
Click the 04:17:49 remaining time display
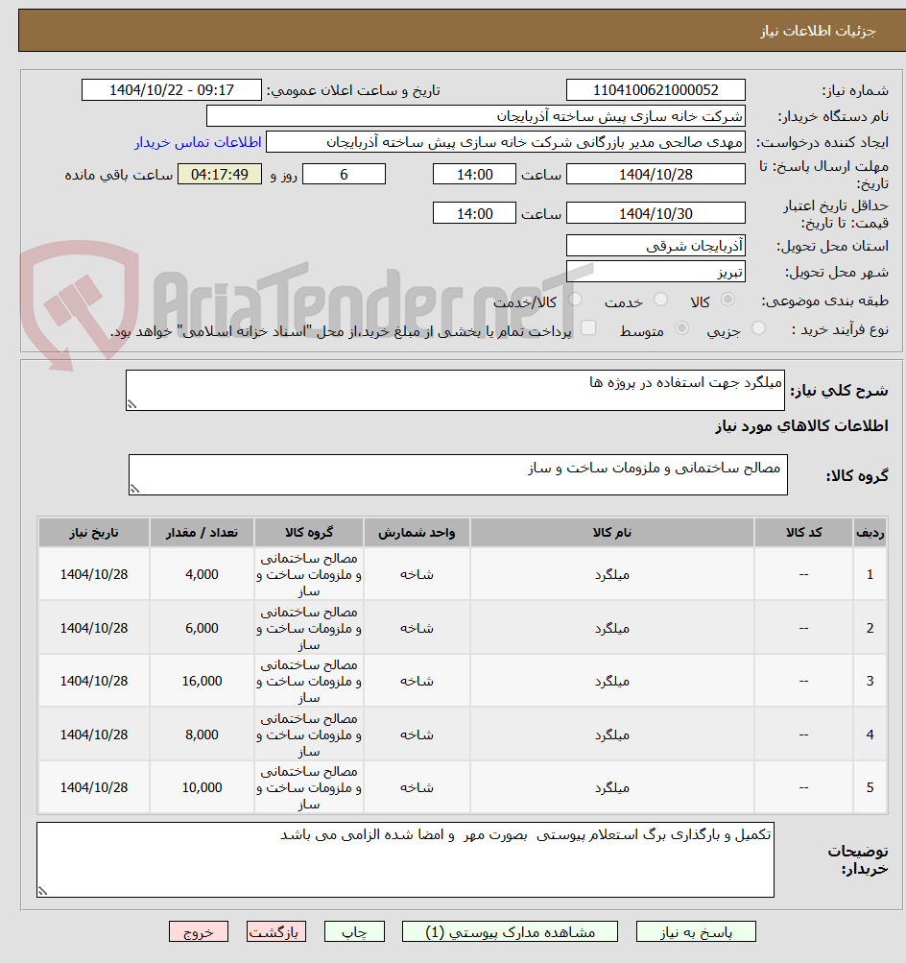coord(220,174)
